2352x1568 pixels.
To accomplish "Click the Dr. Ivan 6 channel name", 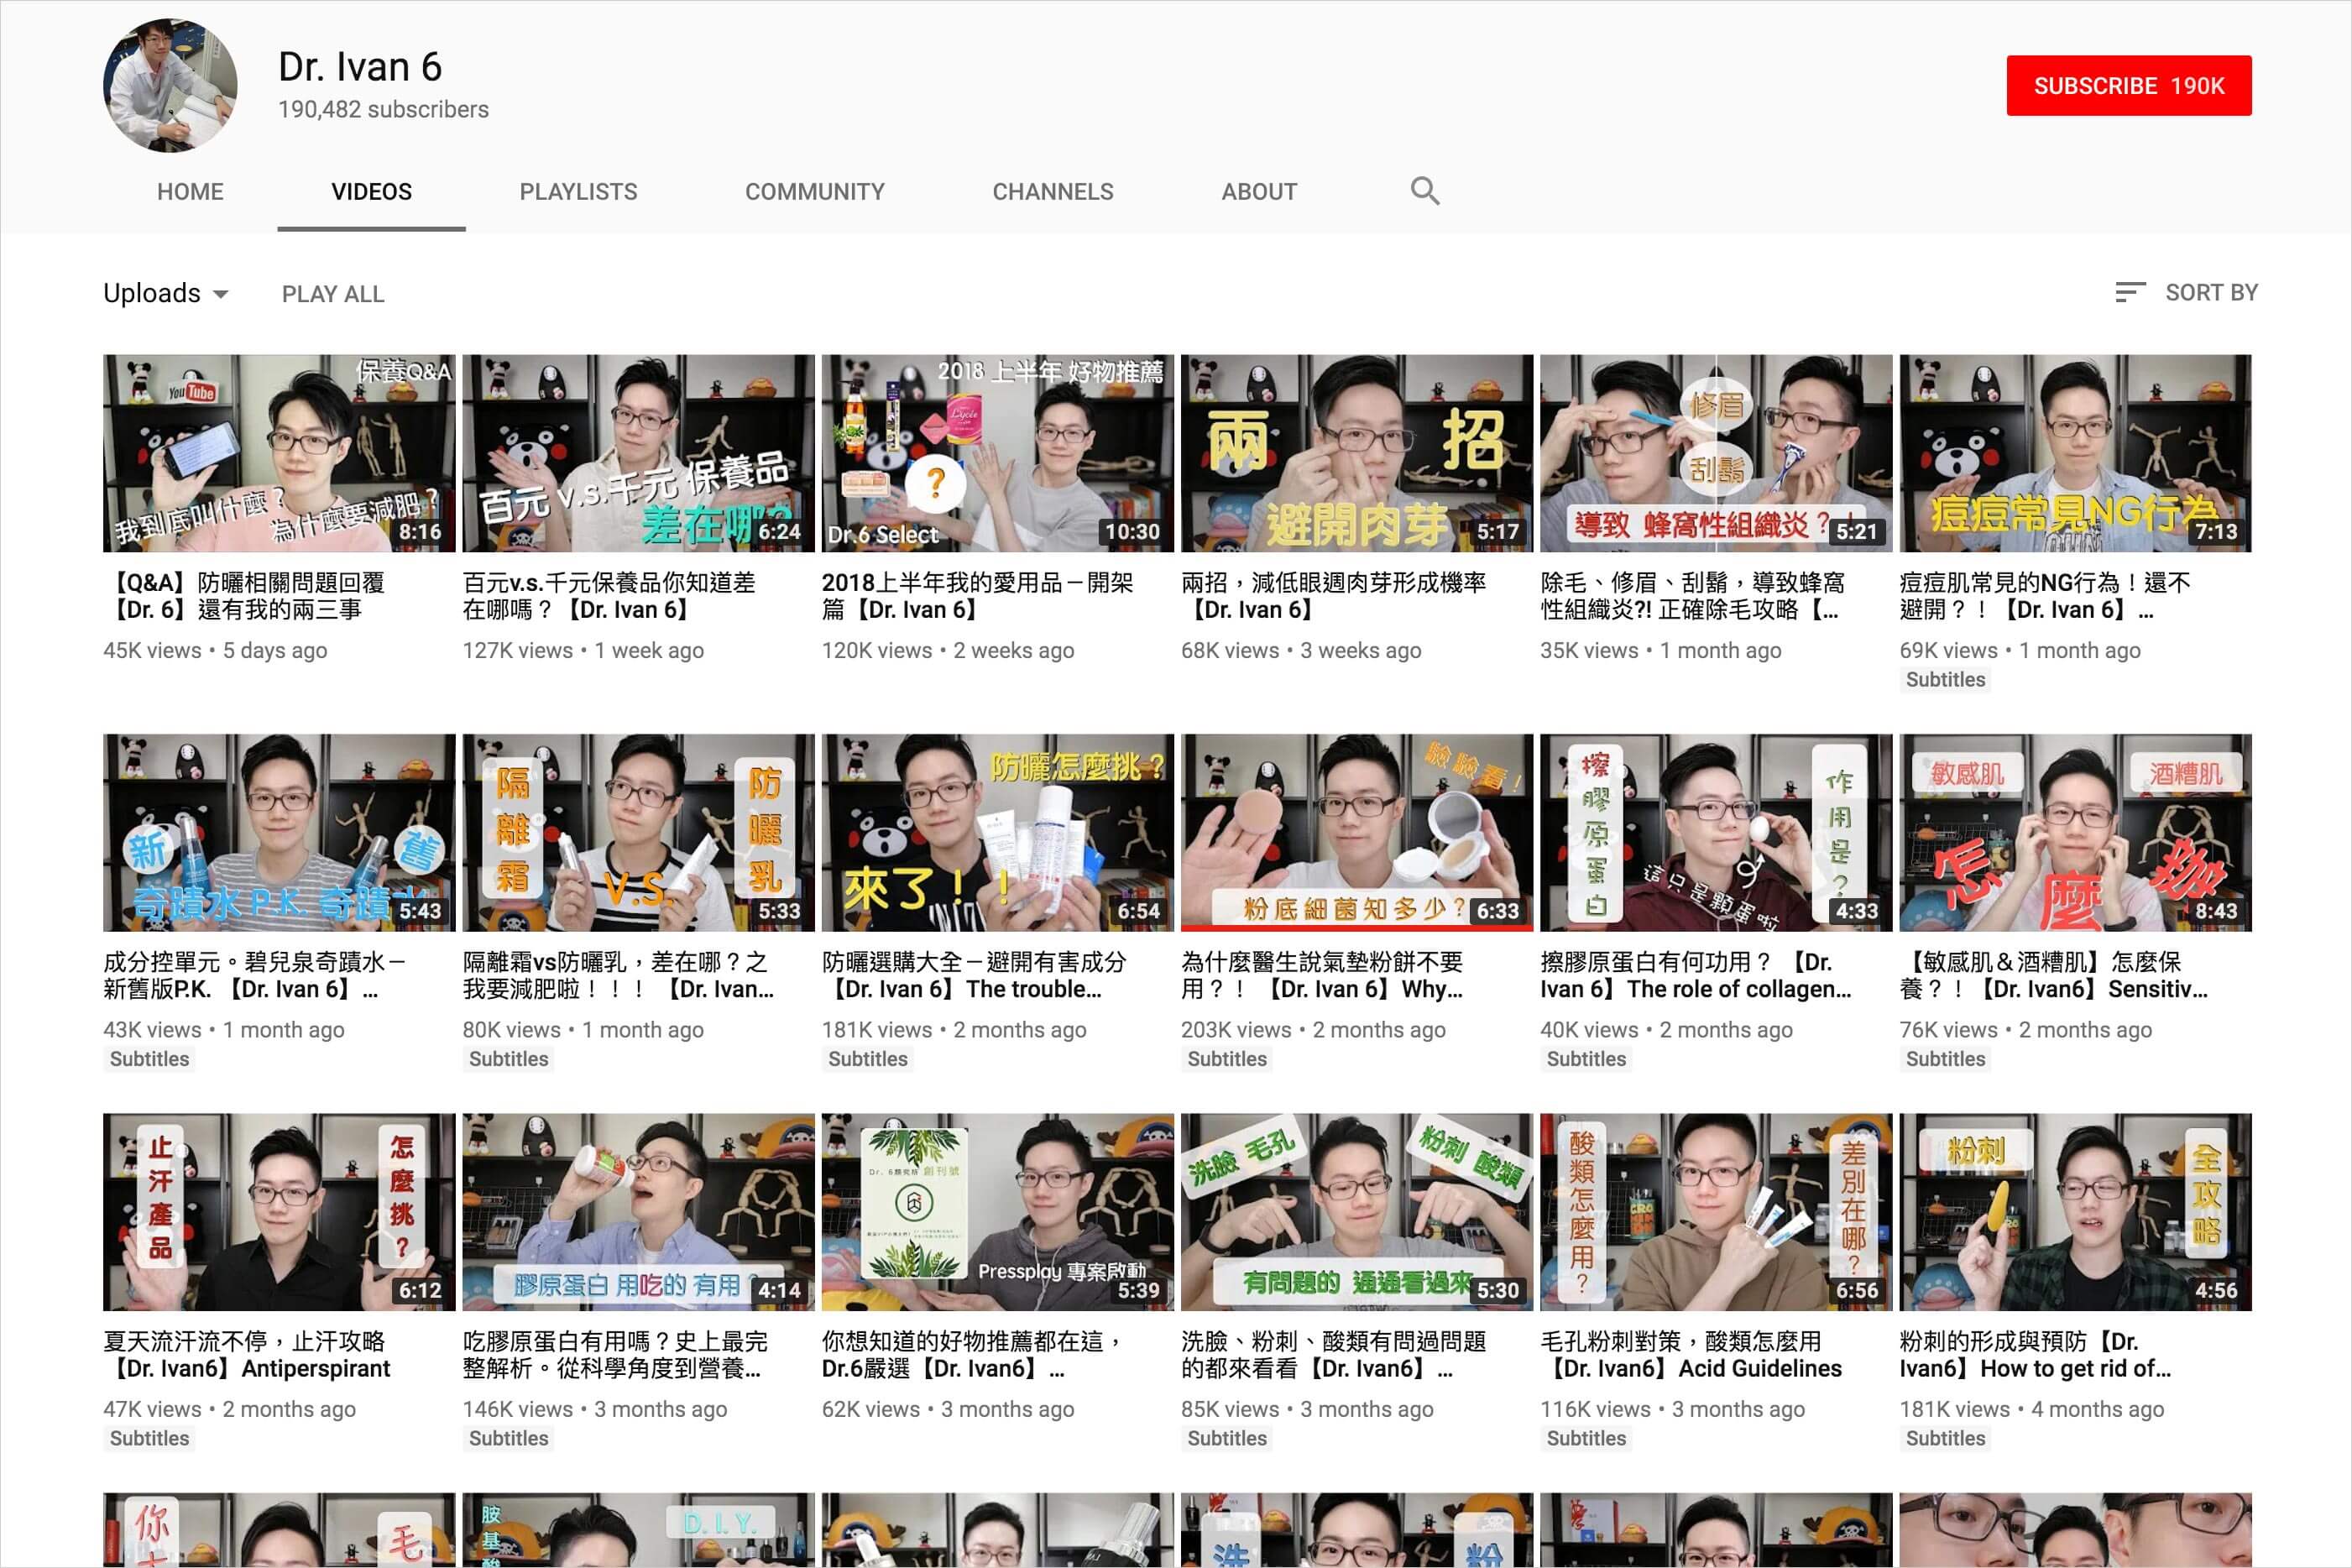I will tap(360, 67).
